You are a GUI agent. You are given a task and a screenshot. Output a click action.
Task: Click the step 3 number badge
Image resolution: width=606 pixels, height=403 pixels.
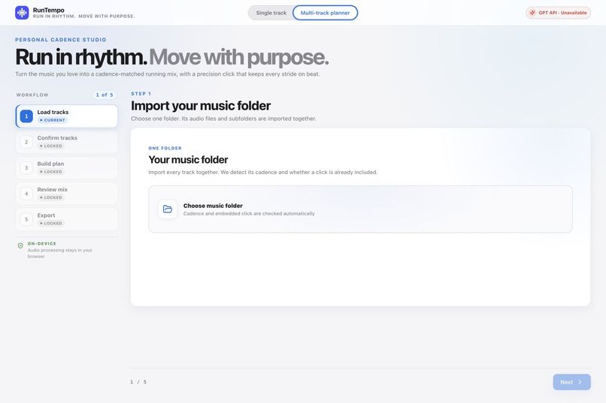(x=26, y=168)
